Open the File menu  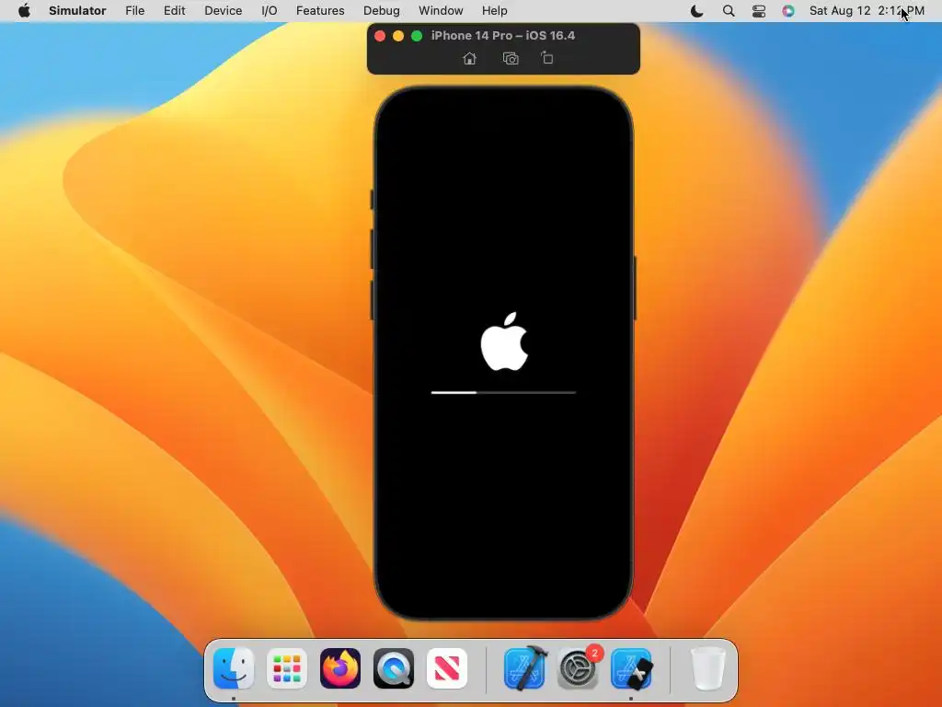click(x=134, y=11)
